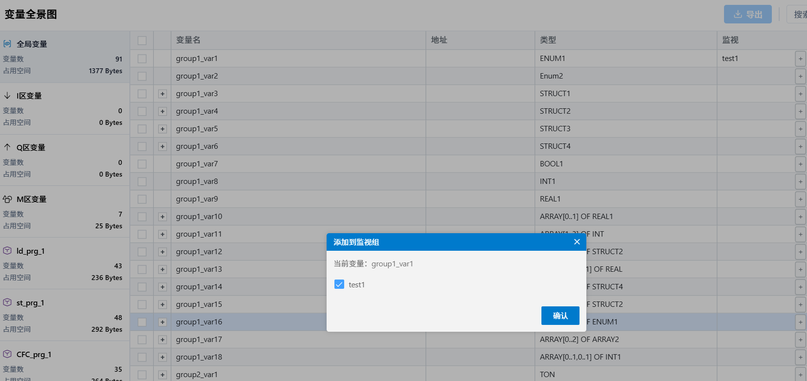Image resolution: width=807 pixels, height=381 pixels.
Task: Select the 全局变量 icon in sidebar
Action: pyautogui.click(x=7, y=44)
